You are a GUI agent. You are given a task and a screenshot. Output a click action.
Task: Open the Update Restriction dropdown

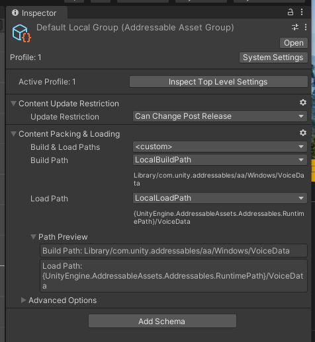220,116
